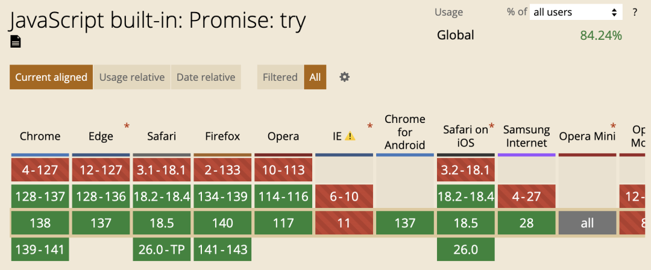Select the Current aligned tab

(51, 77)
